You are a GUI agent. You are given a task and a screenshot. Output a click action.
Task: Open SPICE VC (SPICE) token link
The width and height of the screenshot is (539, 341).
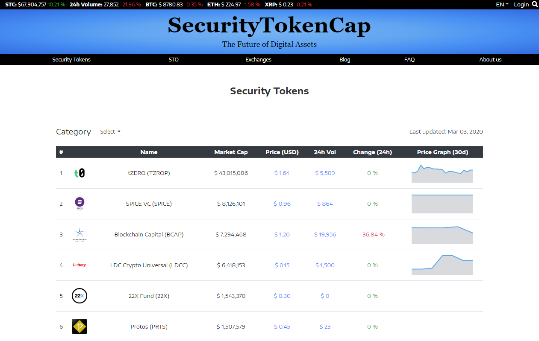(x=149, y=204)
